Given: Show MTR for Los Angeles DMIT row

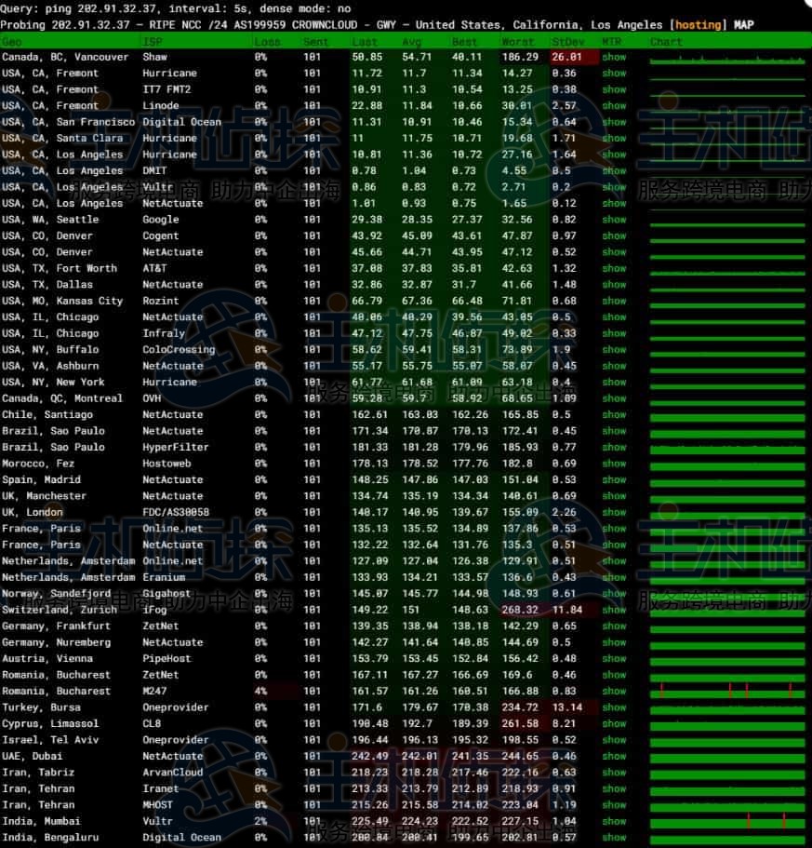Looking at the screenshot, I should click(x=614, y=171).
